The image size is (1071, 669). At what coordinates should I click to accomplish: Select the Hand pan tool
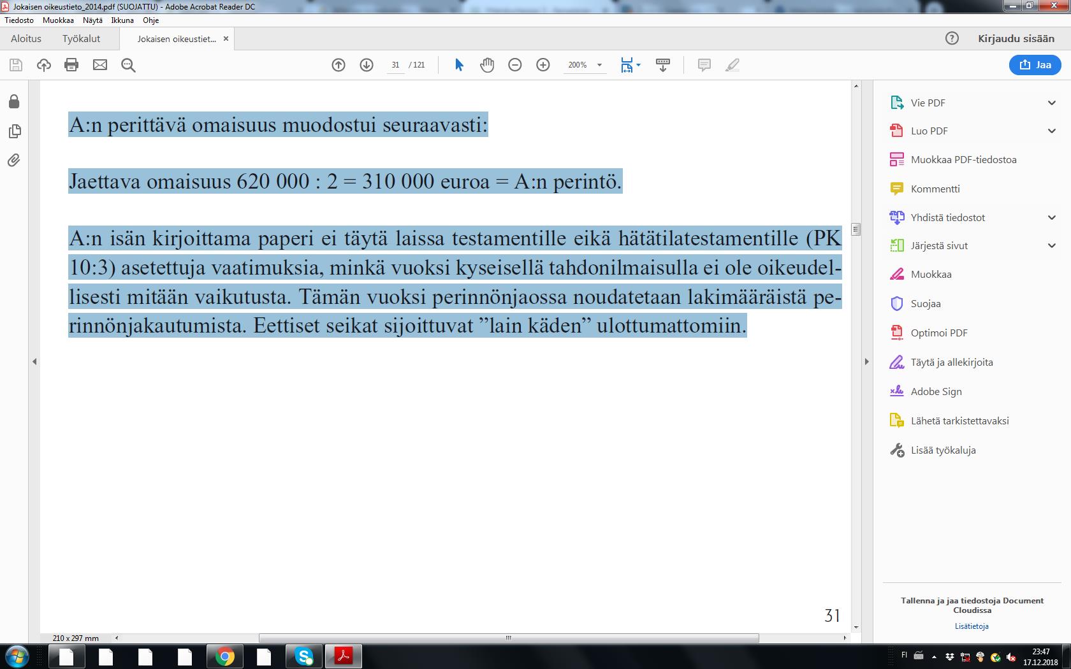[x=487, y=65]
